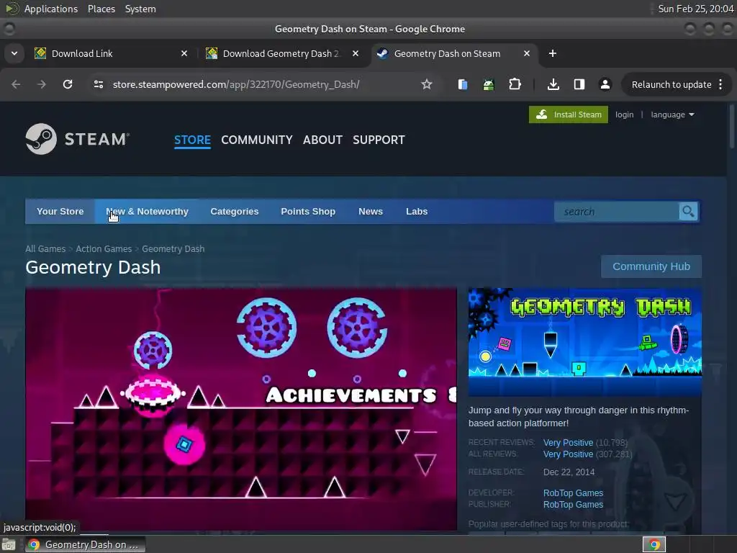Viewport: 737px width, 553px height.
Task: Click the Chrome icon in the bottom panel tray
Action: point(654,544)
